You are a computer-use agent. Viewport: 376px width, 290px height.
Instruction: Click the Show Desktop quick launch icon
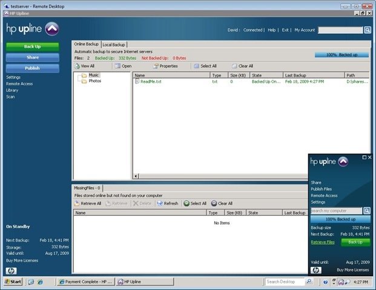(31, 282)
